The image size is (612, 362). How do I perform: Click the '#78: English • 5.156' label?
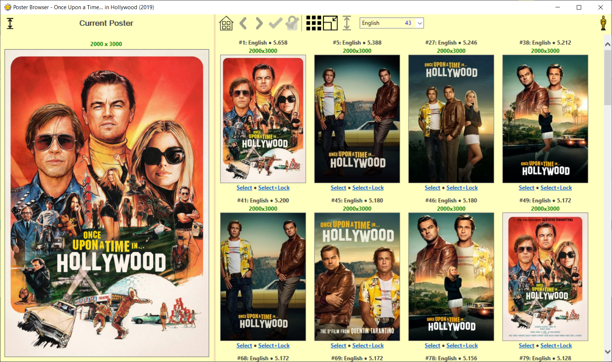[451, 358]
